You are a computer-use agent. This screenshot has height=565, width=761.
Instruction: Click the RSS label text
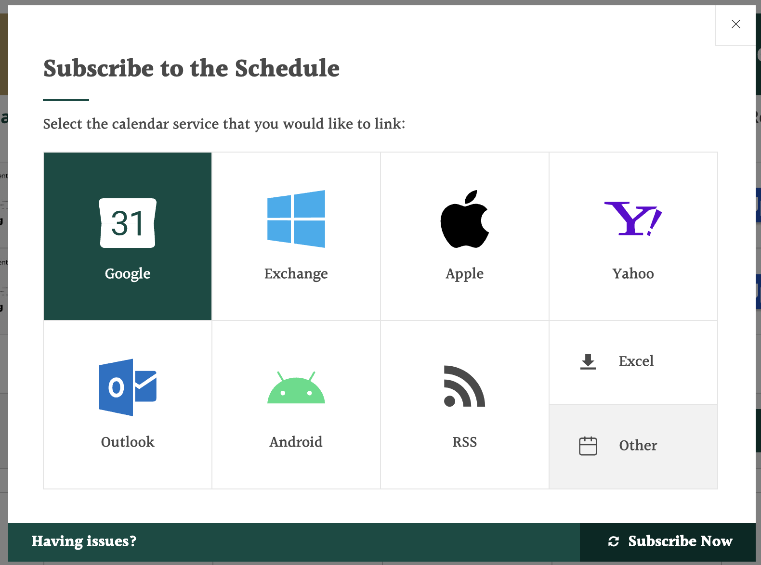[x=465, y=442]
